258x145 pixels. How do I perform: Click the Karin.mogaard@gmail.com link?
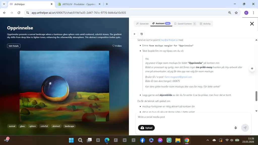(x=178, y=77)
